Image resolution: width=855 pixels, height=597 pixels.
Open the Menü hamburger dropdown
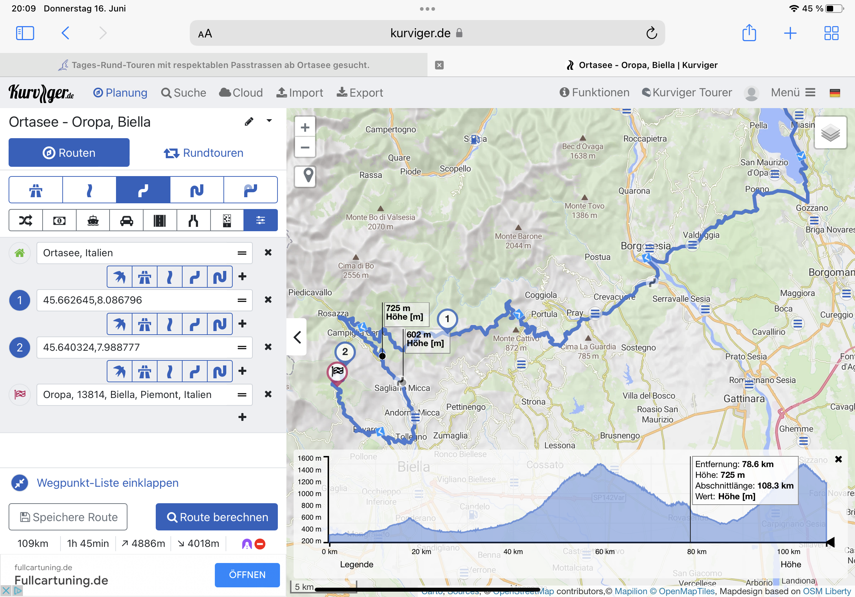[793, 92]
